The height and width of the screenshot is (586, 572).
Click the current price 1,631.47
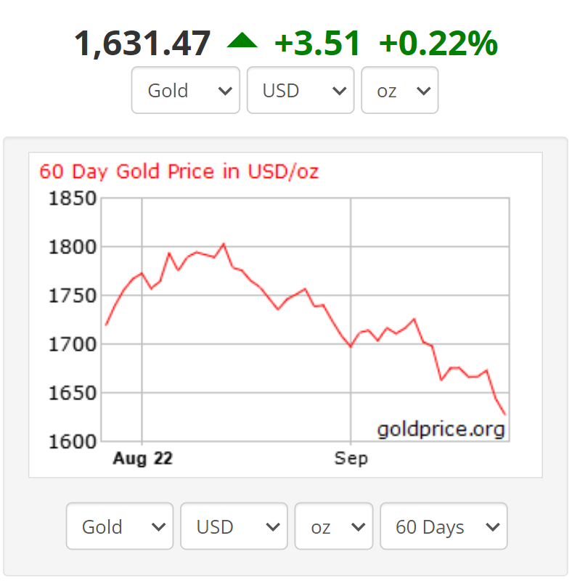pos(142,44)
